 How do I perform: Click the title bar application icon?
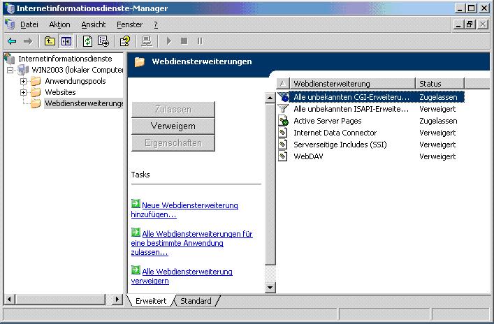tap(10, 8)
